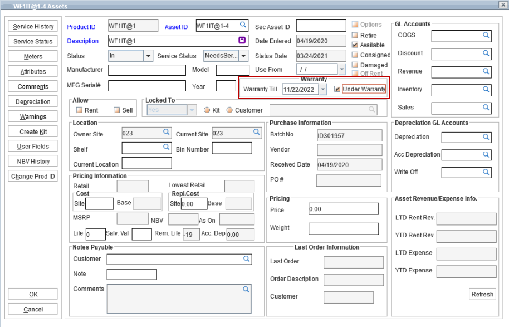The height and width of the screenshot is (327, 509).
Task: Click the OK button
Action: pyautogui.click(x=33, y=294)
